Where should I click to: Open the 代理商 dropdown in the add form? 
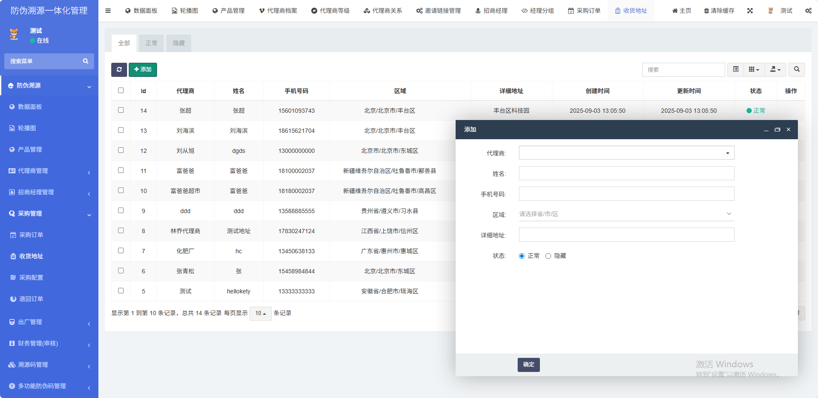626,153
